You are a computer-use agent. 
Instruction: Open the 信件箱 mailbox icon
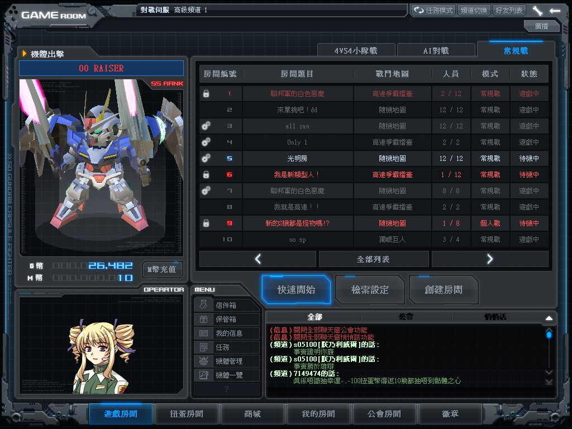[x=203, y=305]
